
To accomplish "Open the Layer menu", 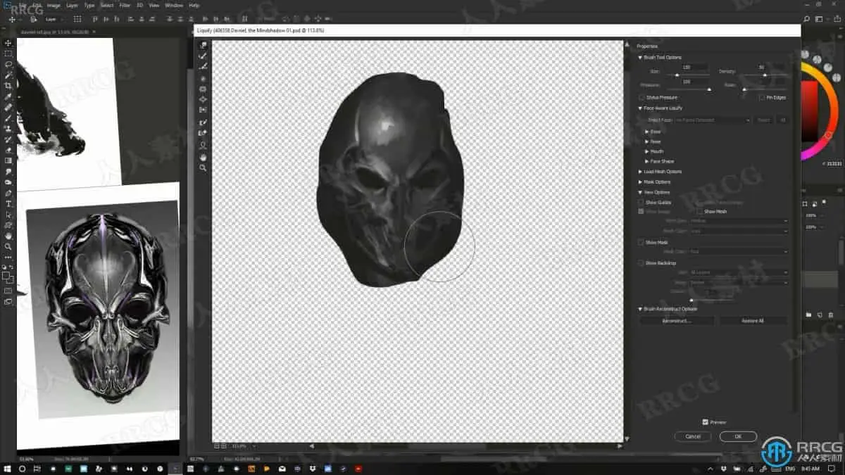I will [x=72, y=5].
